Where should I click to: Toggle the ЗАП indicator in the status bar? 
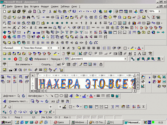coord(80,117)
